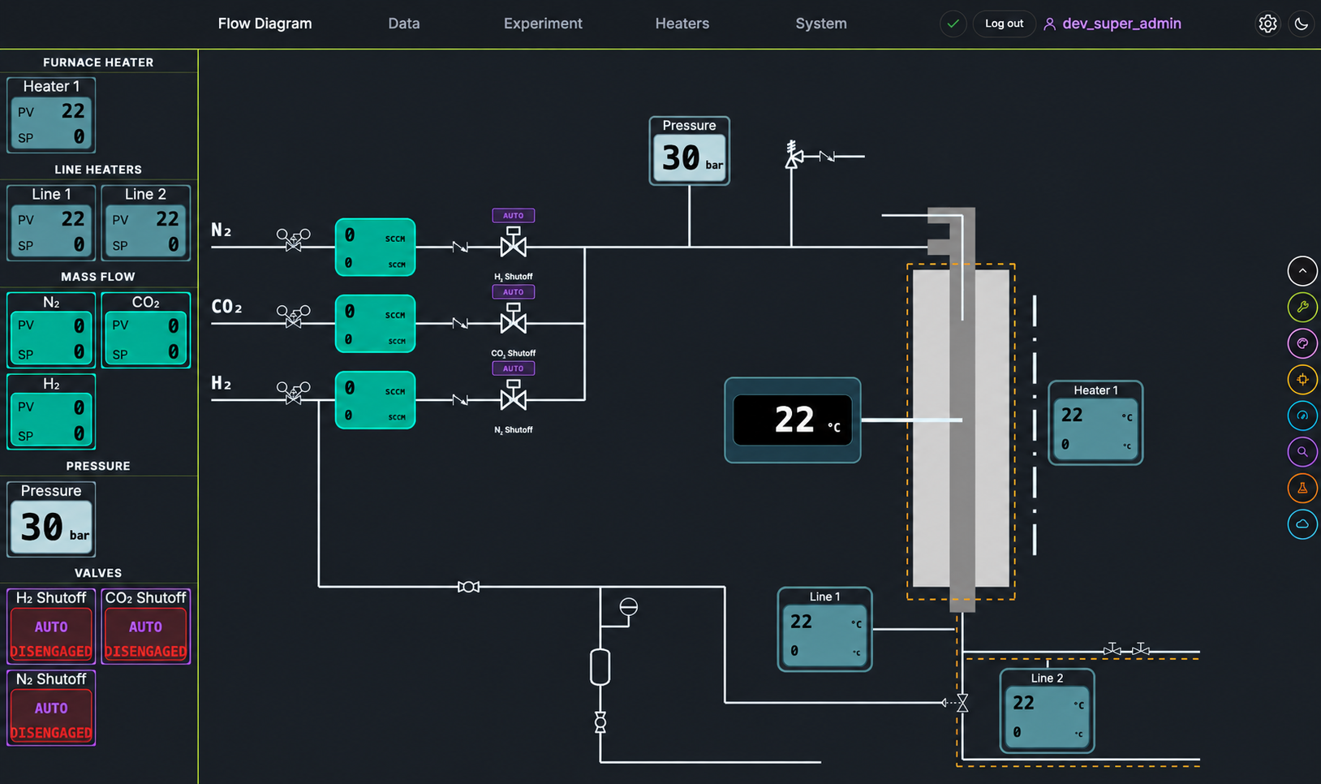Click the N₂ Shutoff valve symbol on diagram

[x=513, y=395]
